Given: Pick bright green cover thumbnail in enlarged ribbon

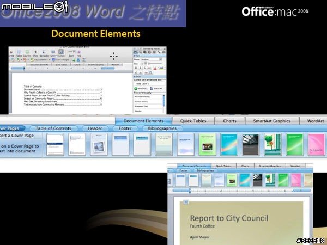Looking at the screenshot, I should 295,145.
